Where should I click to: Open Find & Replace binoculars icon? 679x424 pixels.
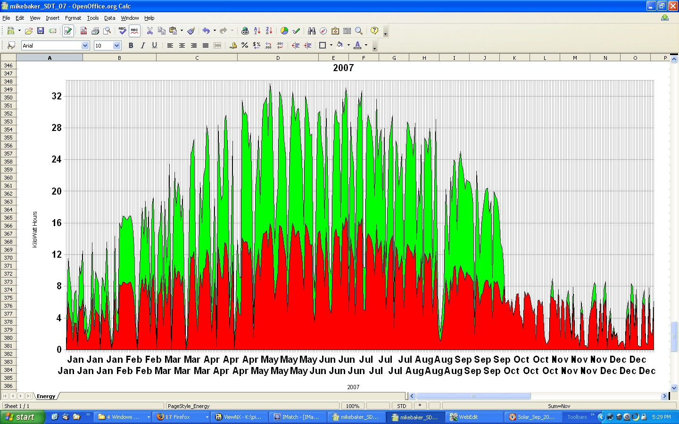pyautogui.click(x=312, y=31)
